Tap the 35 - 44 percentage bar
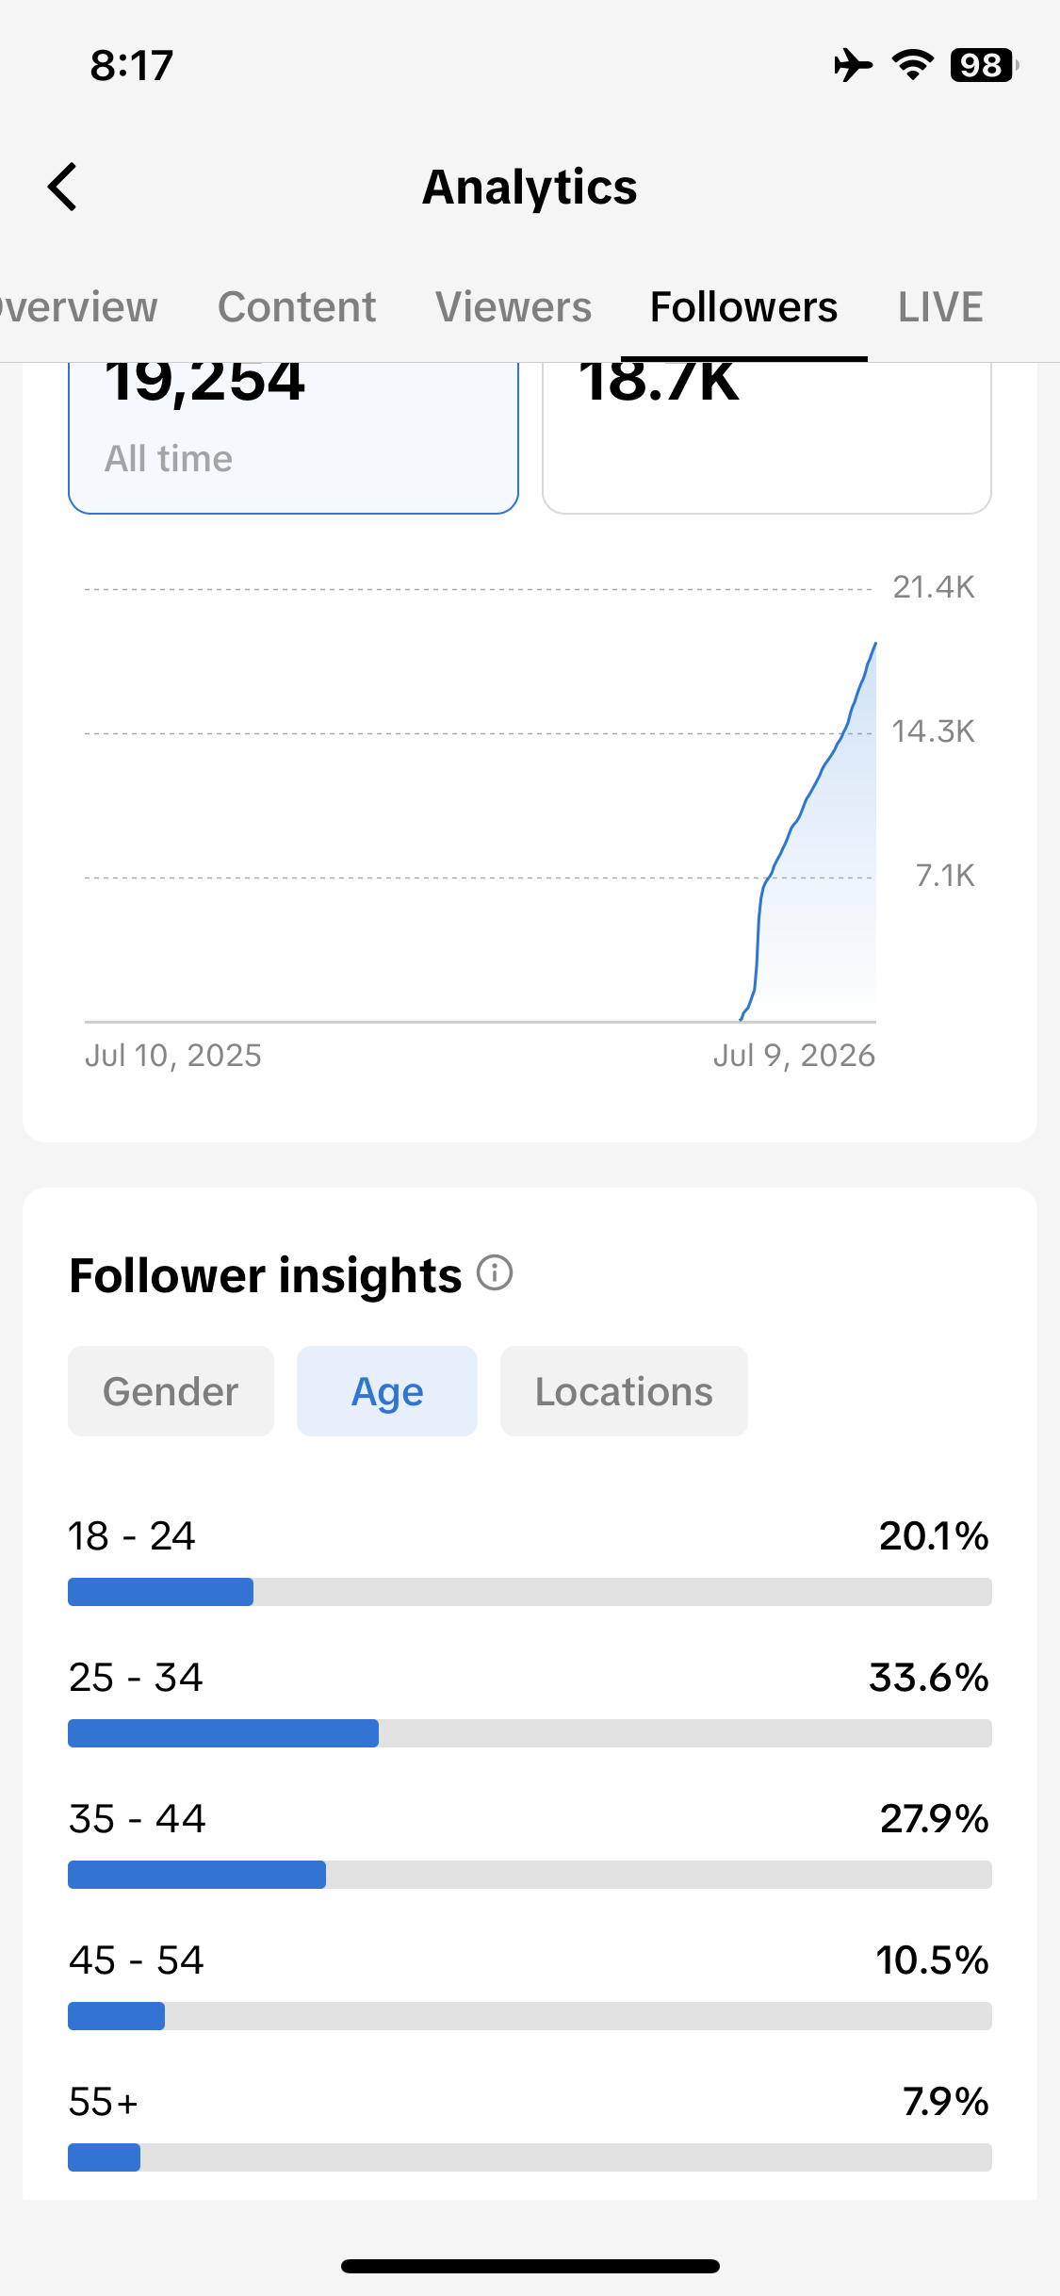Image resolution: width=1060 pixels, height=2296 pixels. 530,1875
